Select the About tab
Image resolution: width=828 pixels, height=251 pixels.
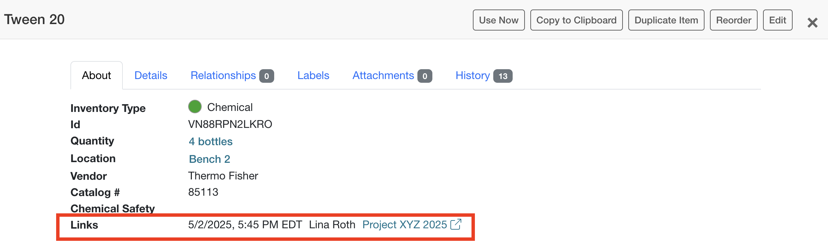[96, 75]
